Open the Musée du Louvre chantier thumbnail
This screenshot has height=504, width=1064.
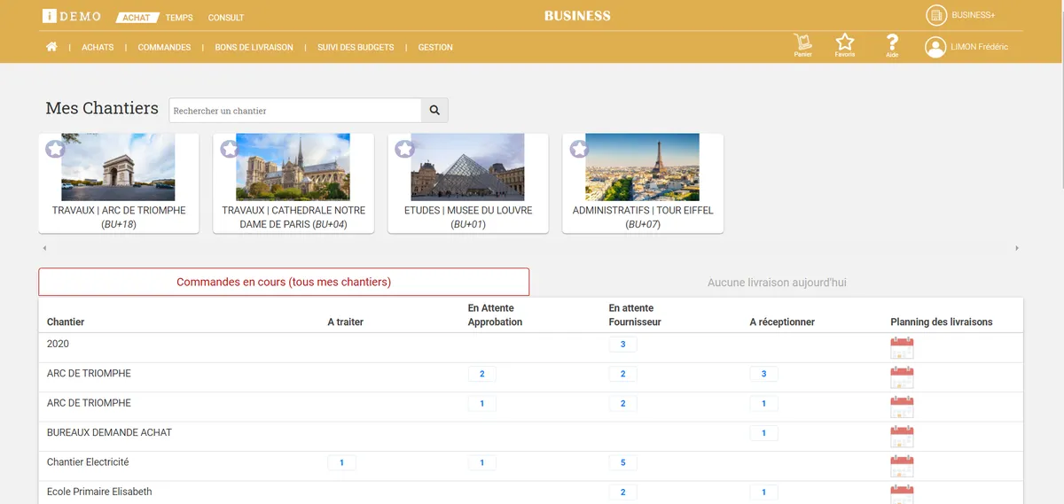[x=467, y=167]
